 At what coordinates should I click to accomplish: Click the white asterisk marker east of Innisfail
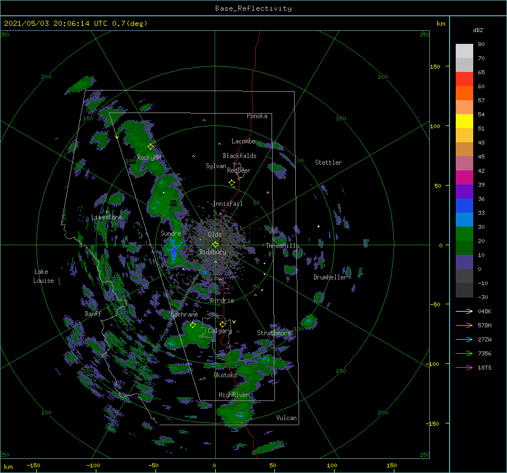point(268,193)
